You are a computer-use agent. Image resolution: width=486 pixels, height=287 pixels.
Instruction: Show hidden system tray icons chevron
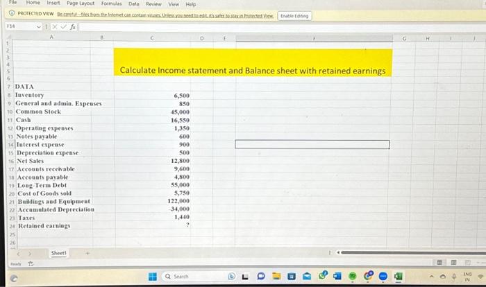[431, 277]
